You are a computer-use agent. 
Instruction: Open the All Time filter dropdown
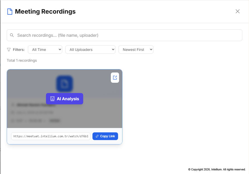[x=45, y=49]
